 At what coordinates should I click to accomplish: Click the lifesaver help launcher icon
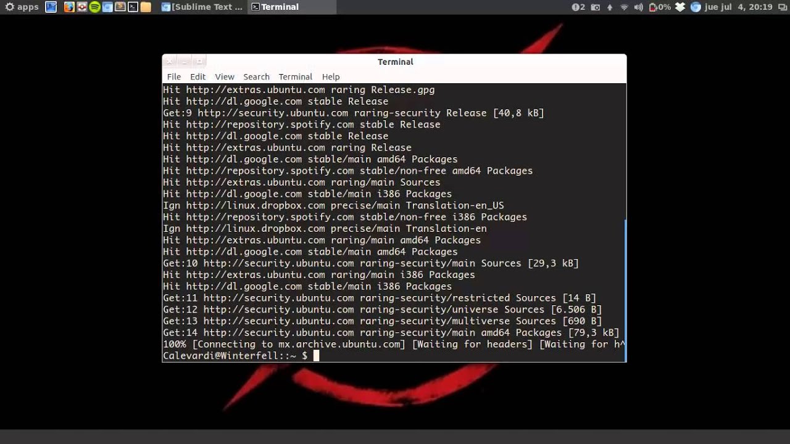[x=81, y=7]
